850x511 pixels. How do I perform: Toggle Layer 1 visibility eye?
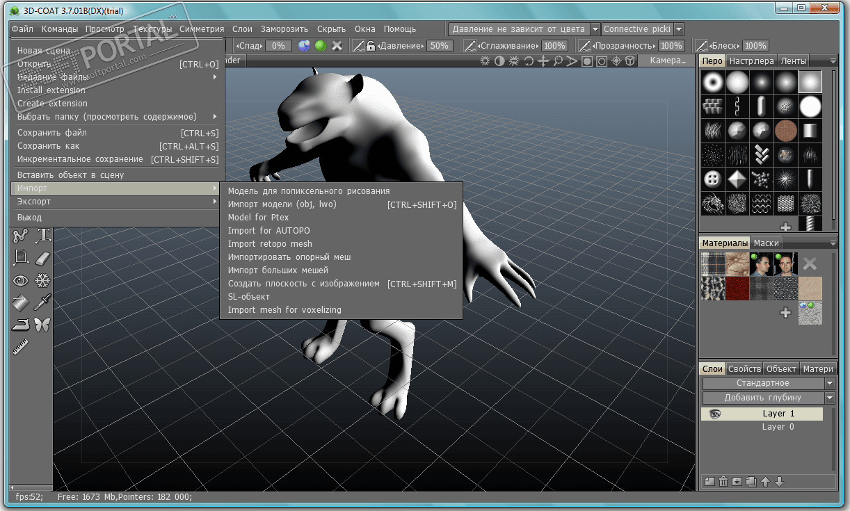pos(715,414)
